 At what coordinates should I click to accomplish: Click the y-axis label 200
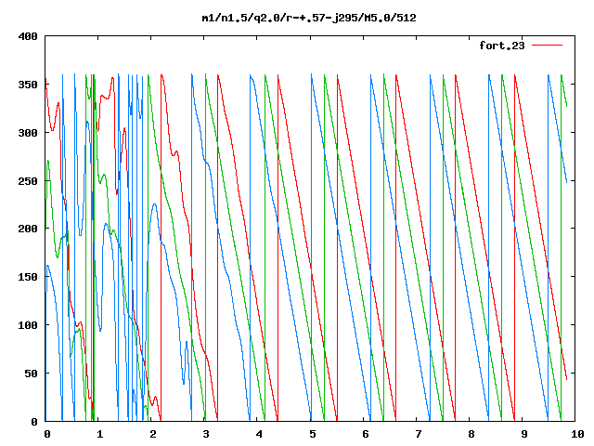(28, 229)
